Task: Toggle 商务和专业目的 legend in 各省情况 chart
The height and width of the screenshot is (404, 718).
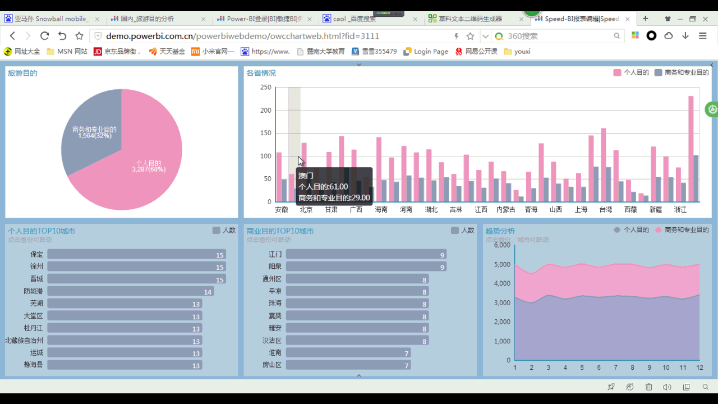Action: [x=682, y=73]
